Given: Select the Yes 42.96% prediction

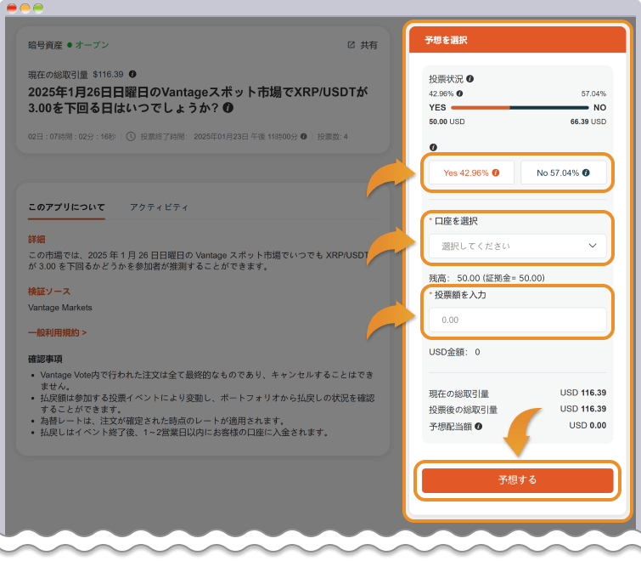Looking at the screenshot, I should pyautogui.click(x=471, y=173).
